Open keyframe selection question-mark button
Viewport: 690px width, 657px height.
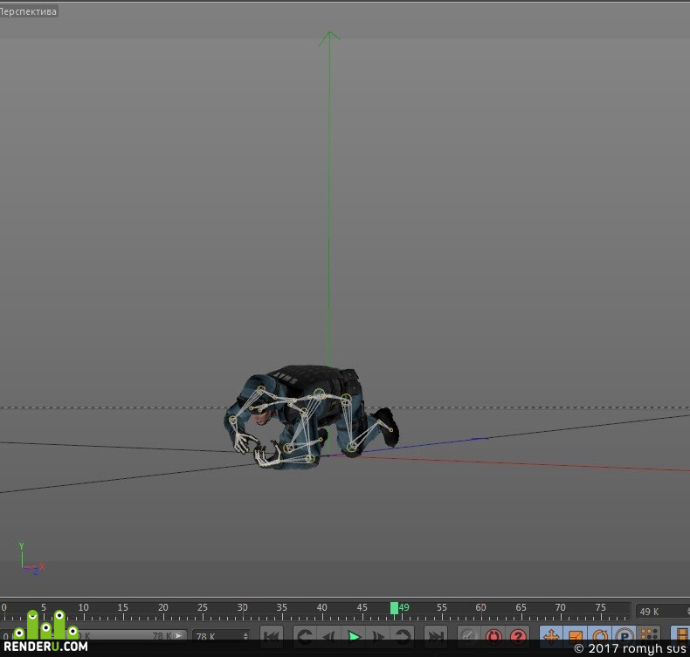click(x=518, y=636)
